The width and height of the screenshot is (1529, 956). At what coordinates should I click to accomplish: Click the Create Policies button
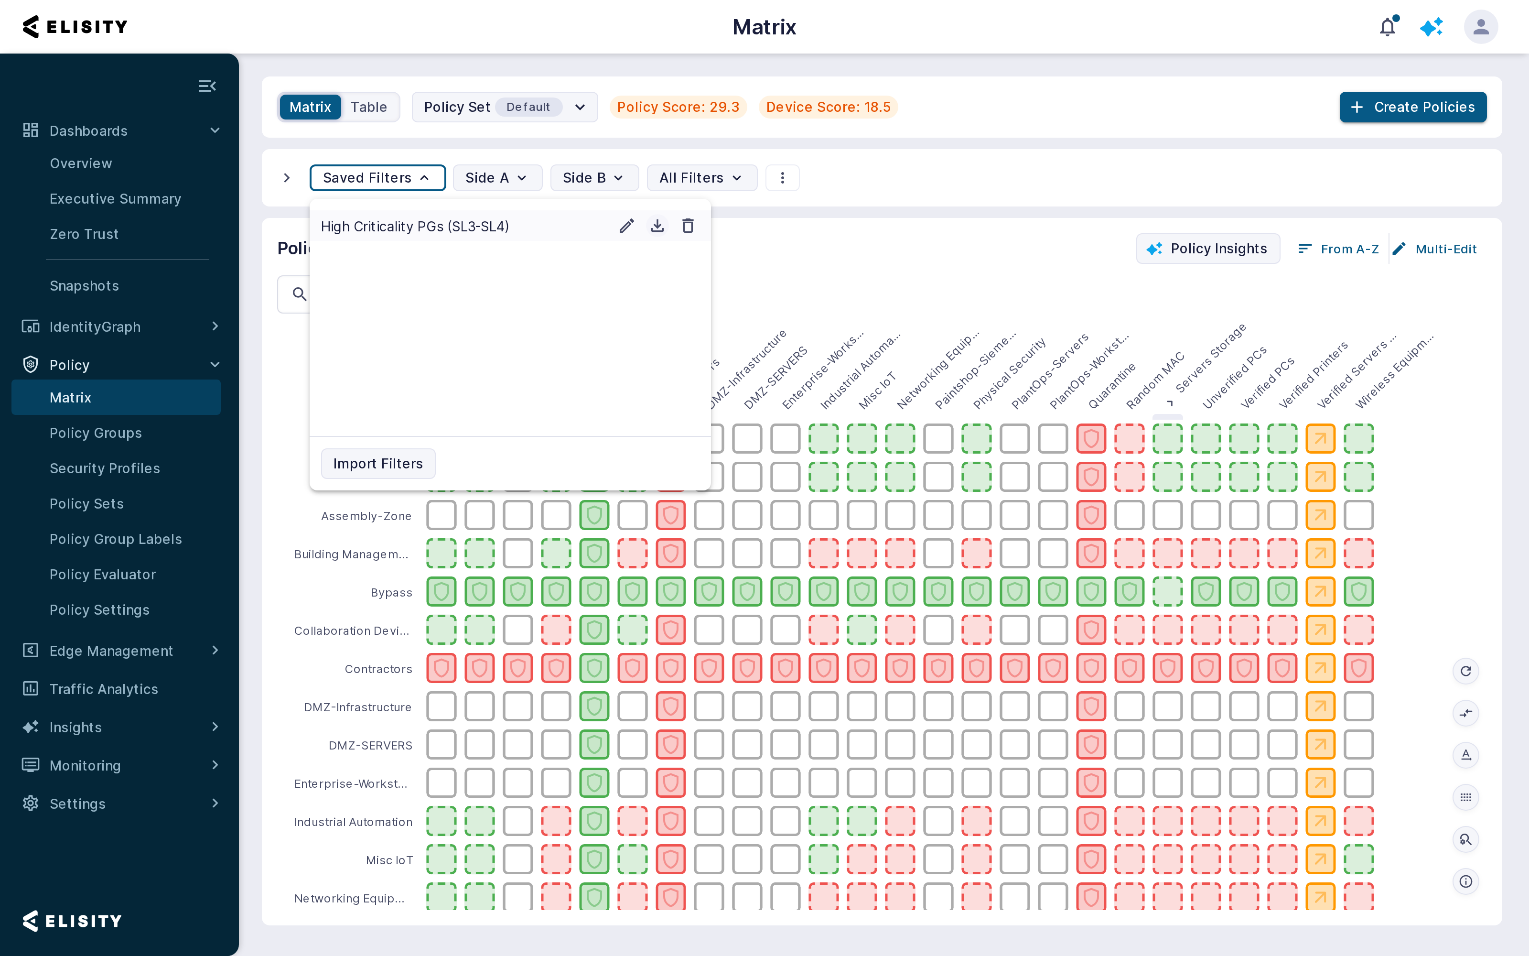(x=1413, y=107)
